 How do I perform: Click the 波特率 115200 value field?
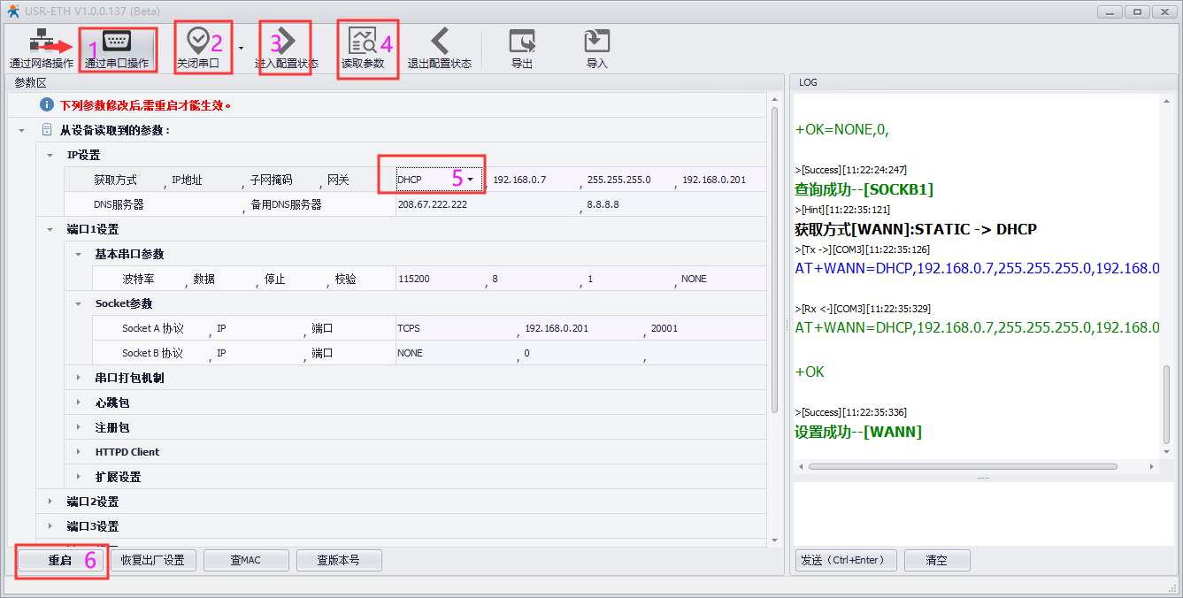(x=440, y=279)
